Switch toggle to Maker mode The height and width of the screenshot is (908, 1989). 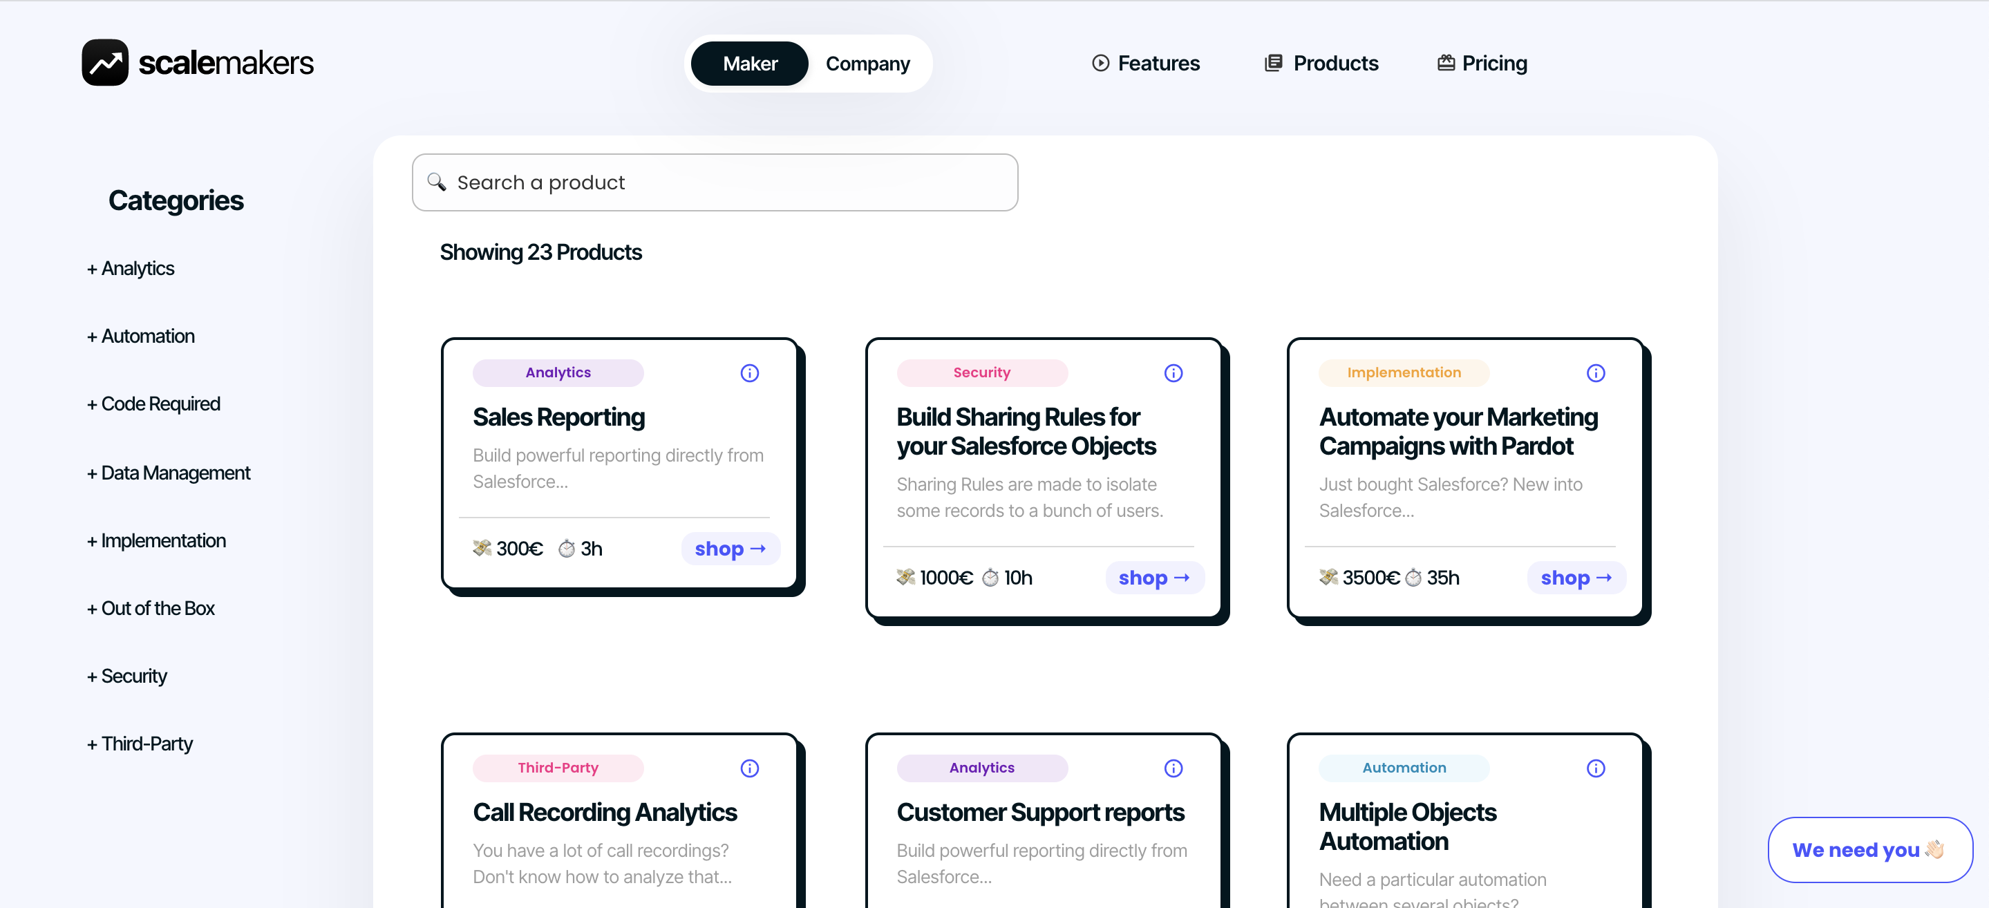pyautogui.click(x=749, y=64)
